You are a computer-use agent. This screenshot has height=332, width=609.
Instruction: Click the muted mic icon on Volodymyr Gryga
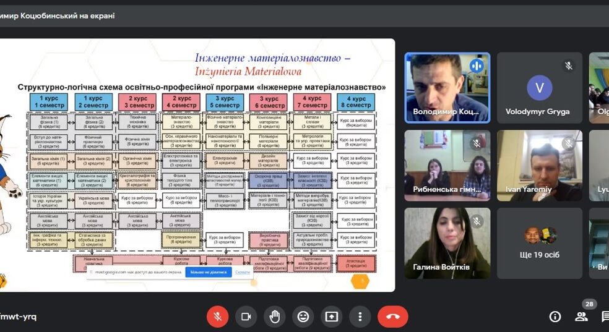tap(569, 66)
